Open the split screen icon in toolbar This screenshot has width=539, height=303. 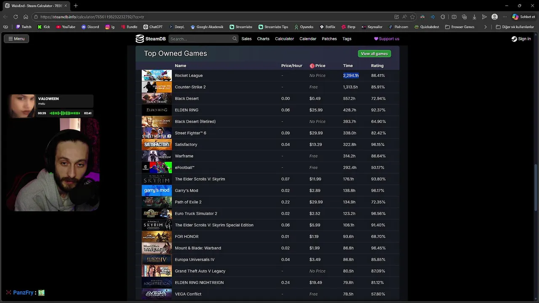click(x=454, y=17)
